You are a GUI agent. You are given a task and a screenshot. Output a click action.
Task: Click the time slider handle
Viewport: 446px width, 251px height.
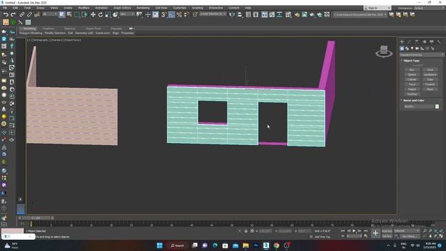36,218
